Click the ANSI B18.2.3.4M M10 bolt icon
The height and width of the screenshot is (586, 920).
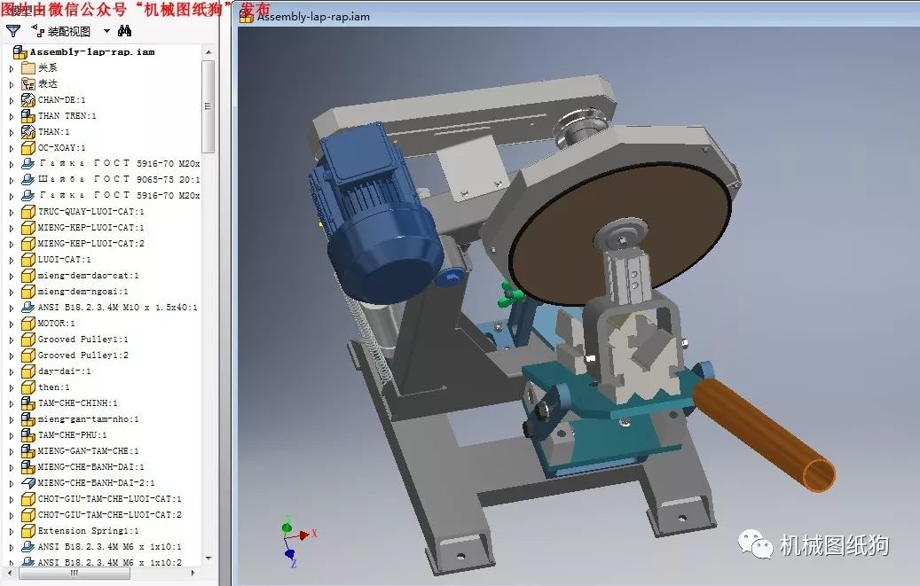click(28, 307)
